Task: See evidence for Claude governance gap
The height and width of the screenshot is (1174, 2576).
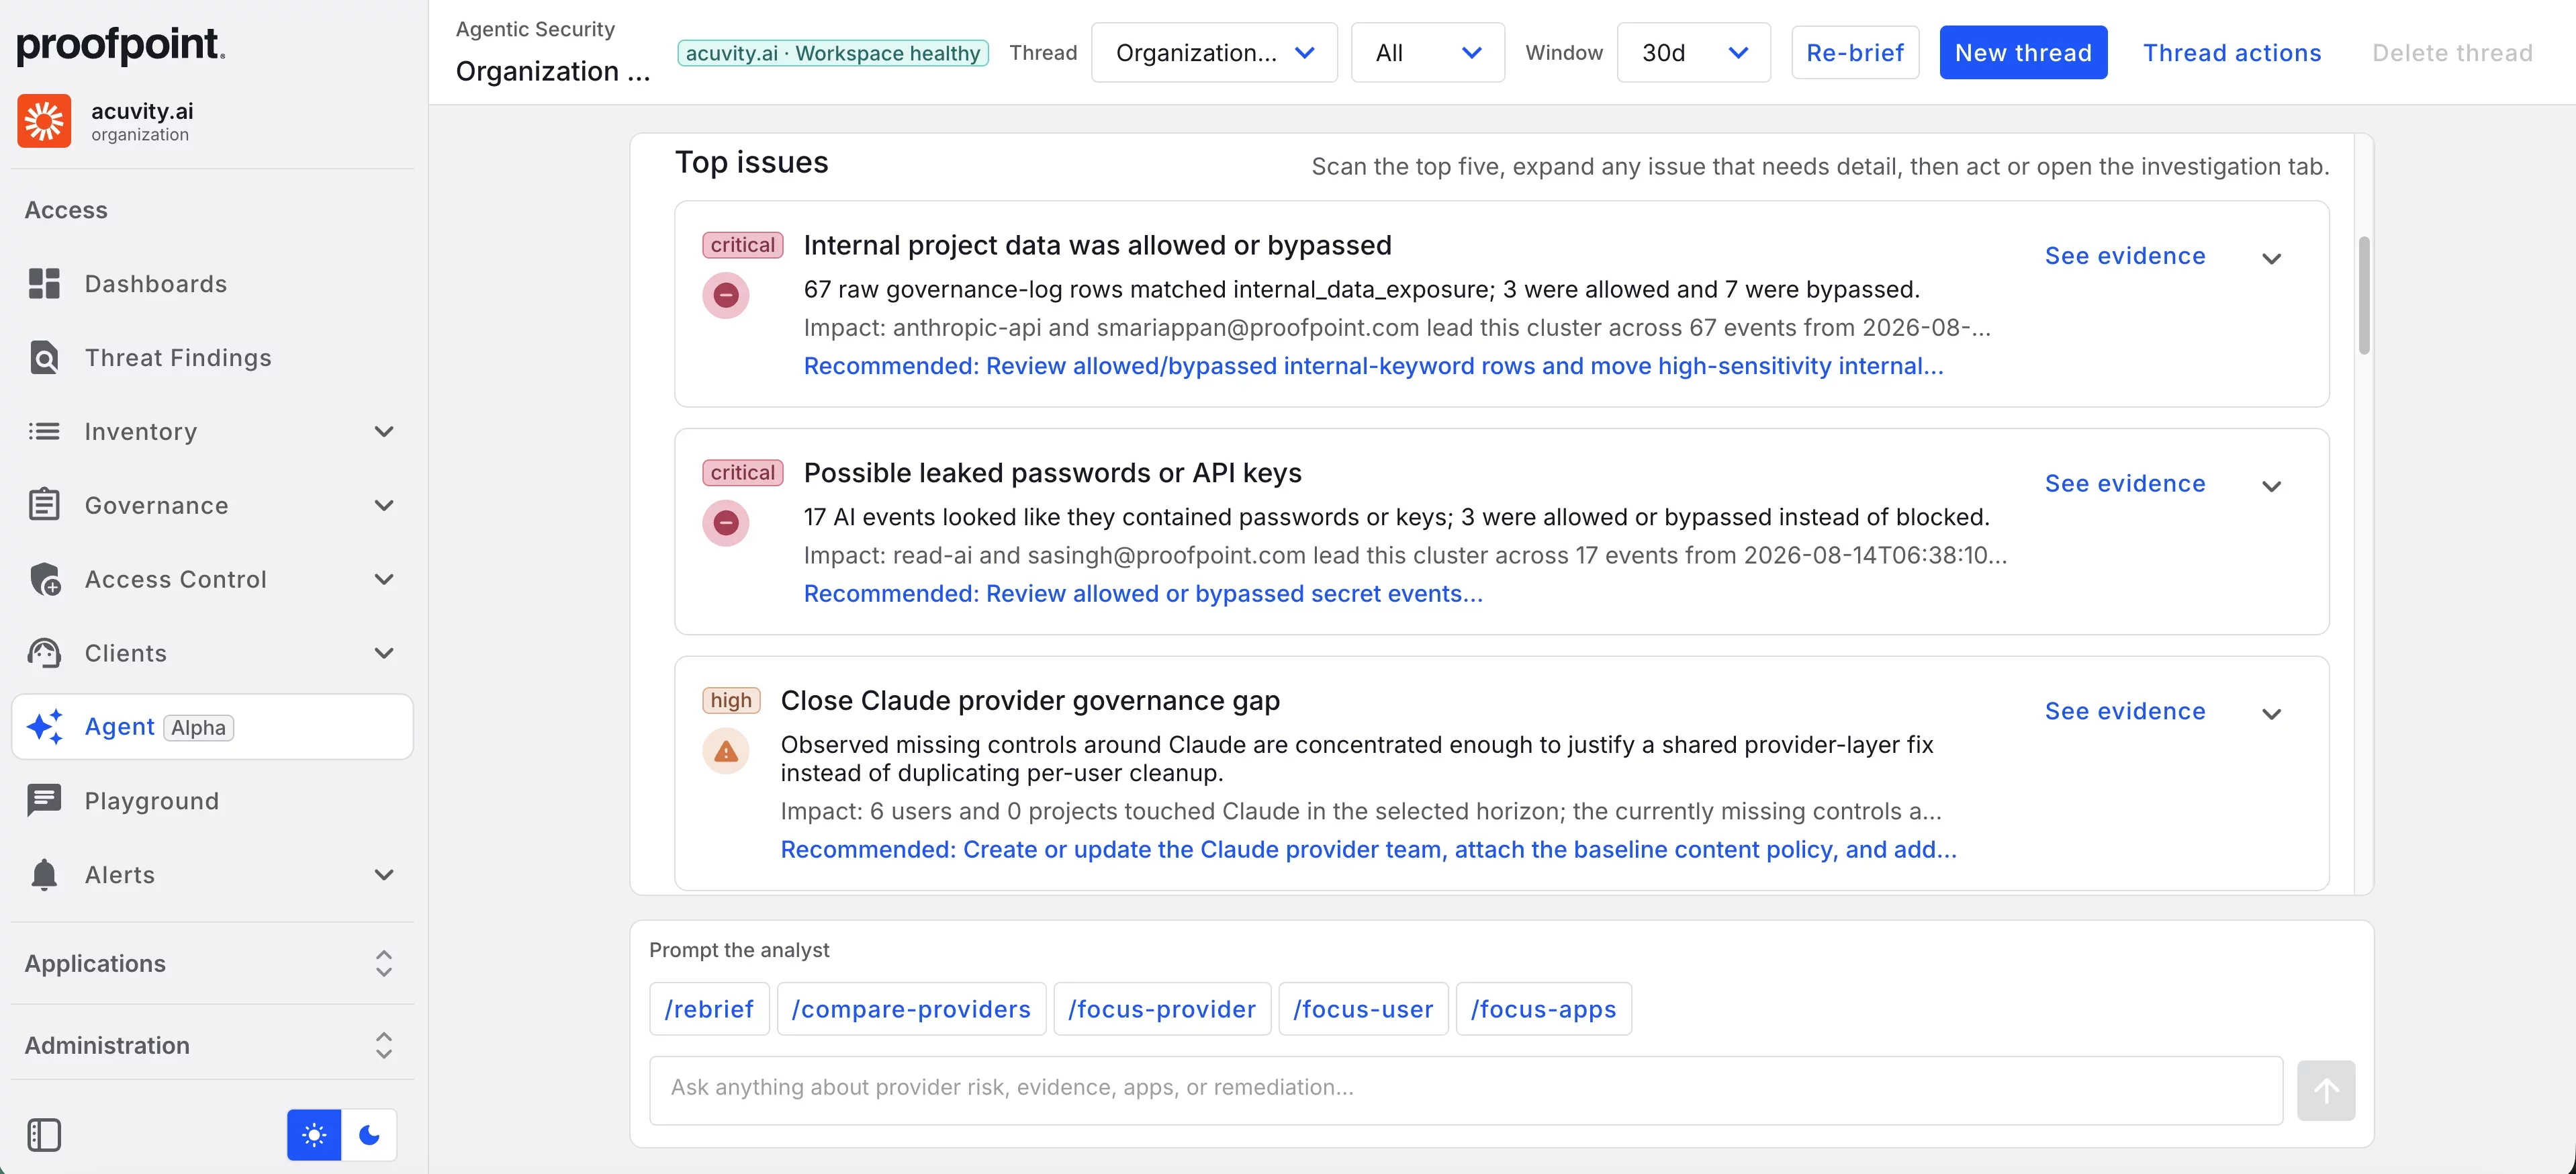Action: pyautogui.click(x=2125, y=711)
